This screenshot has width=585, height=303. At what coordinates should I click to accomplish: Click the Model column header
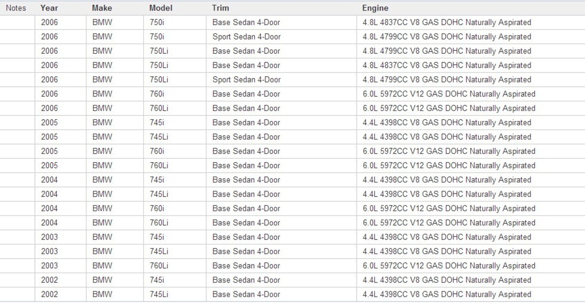pyautogui.click(x=160, y=8)
